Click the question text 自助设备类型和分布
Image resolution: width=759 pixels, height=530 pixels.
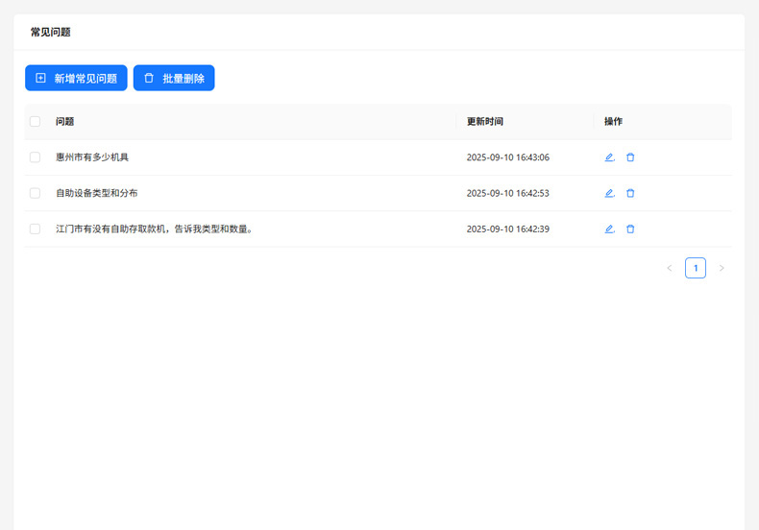point(97,193)
